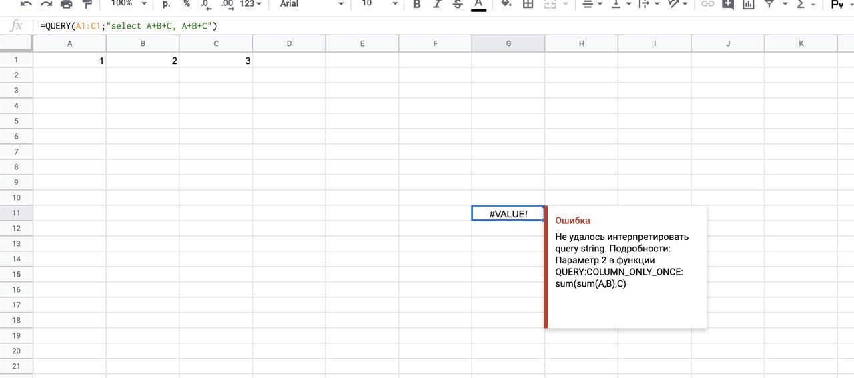Select column B header
Screen dimensions: 854x378
coord(143,43)
